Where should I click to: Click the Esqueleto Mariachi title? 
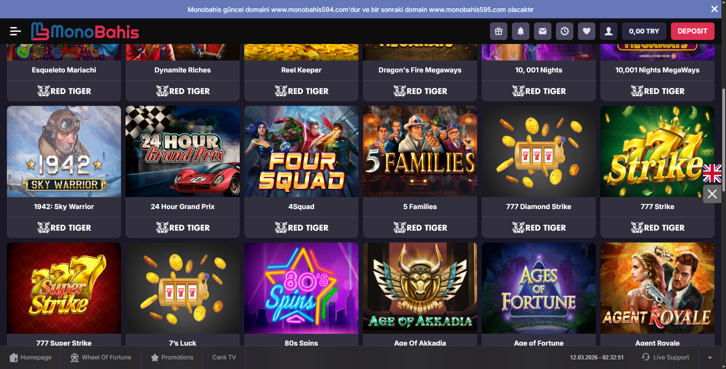[64, 70]
